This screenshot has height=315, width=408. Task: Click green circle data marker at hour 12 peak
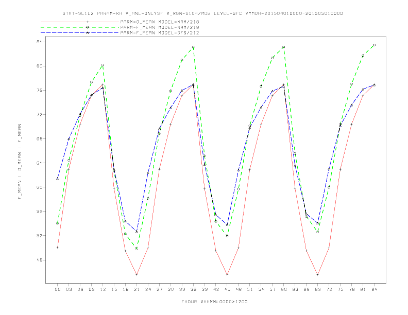pyautogui.click(x=103, y=65)
